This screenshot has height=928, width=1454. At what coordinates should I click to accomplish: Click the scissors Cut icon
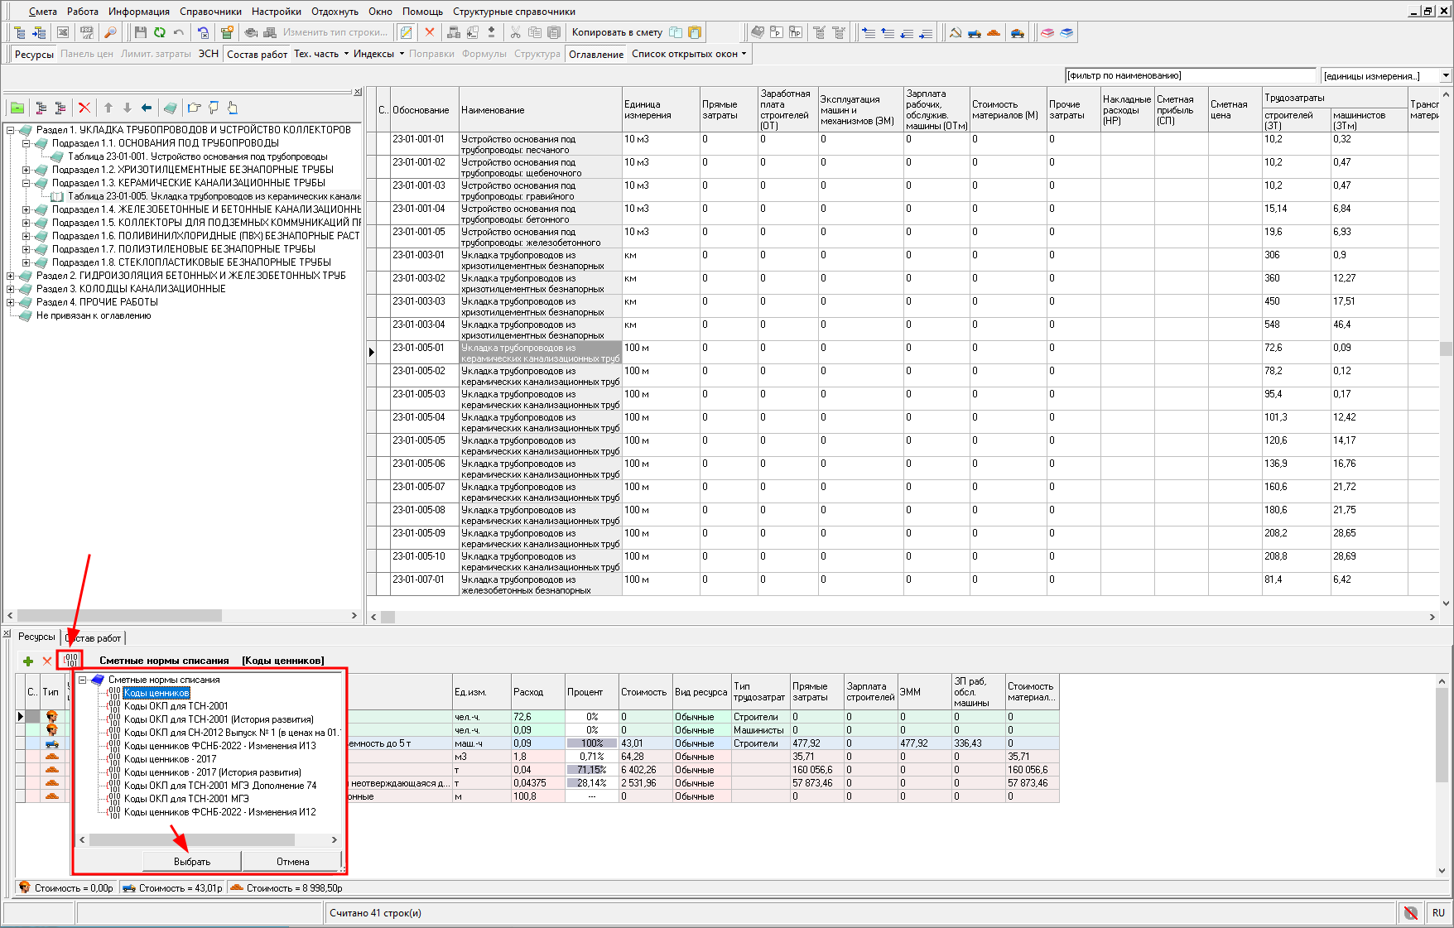[x=515, y=32]
